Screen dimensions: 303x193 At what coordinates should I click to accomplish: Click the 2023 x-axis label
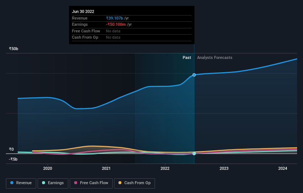[224, 168]
